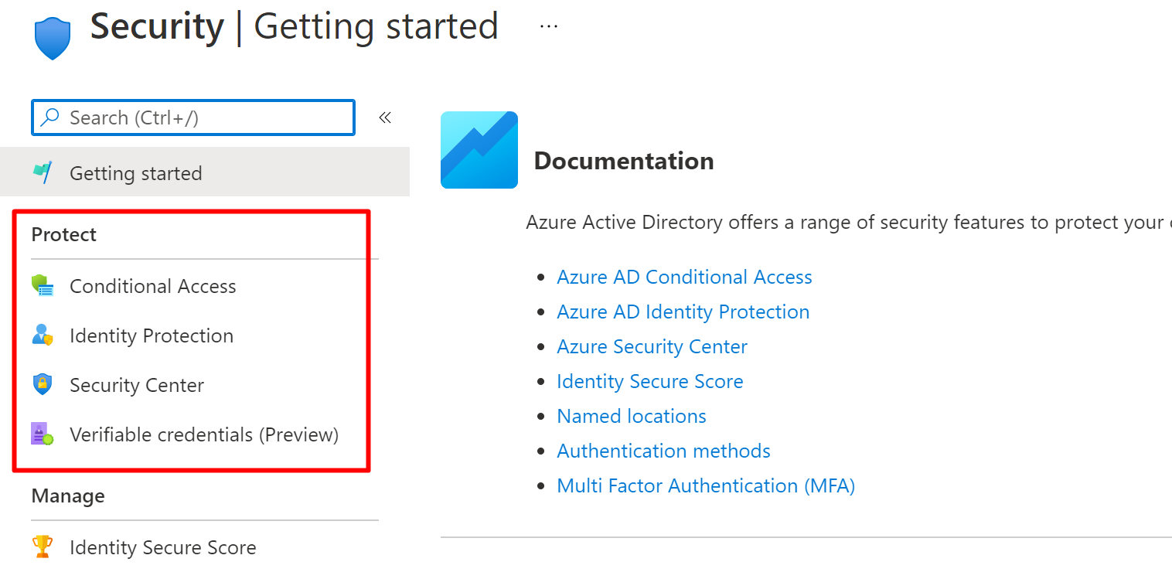Open the Authentication methods link
Screen dimensions: 1172x579
[663, 451]
